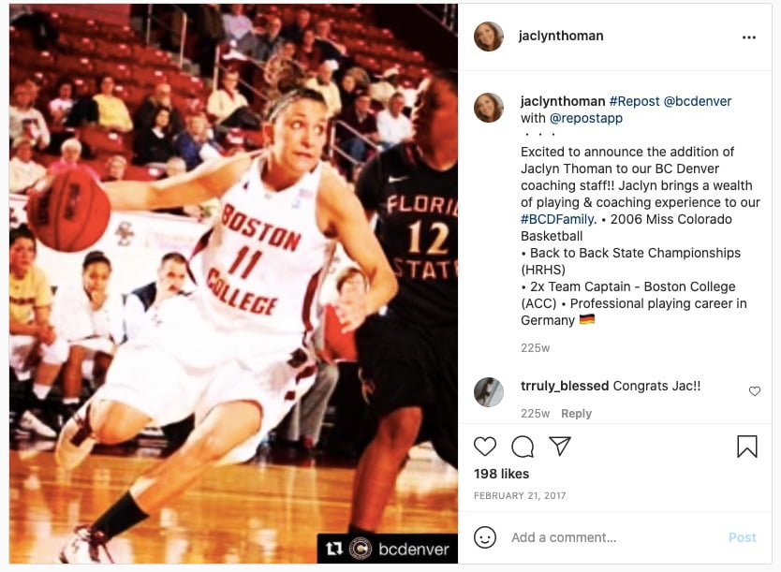
Task: Open the #Repost hashtag link
Action: [x=635, y=101]
